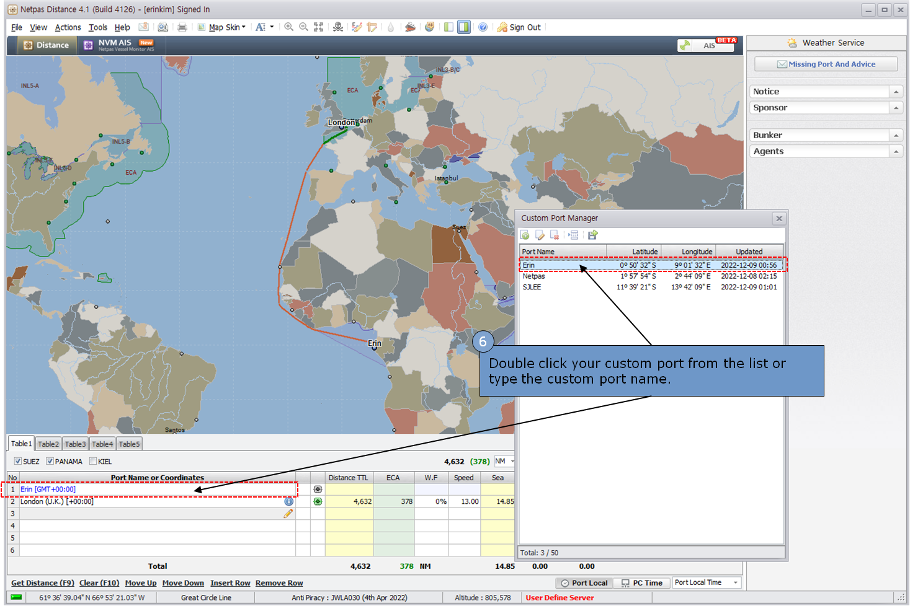910x606 pixels.
Task: Click the pencil icon in row 3
Action: point(288,514)
